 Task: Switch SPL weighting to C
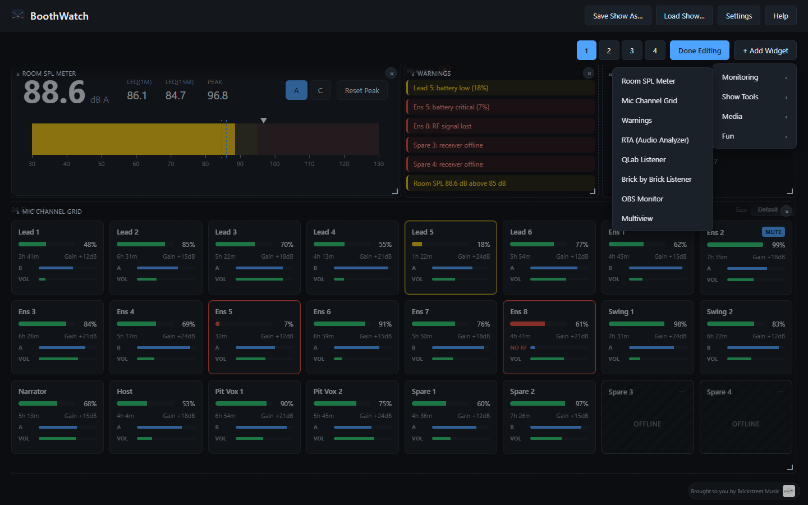[320, 90]
